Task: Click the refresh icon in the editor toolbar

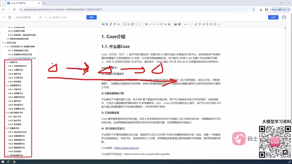Action: [215, 24]
